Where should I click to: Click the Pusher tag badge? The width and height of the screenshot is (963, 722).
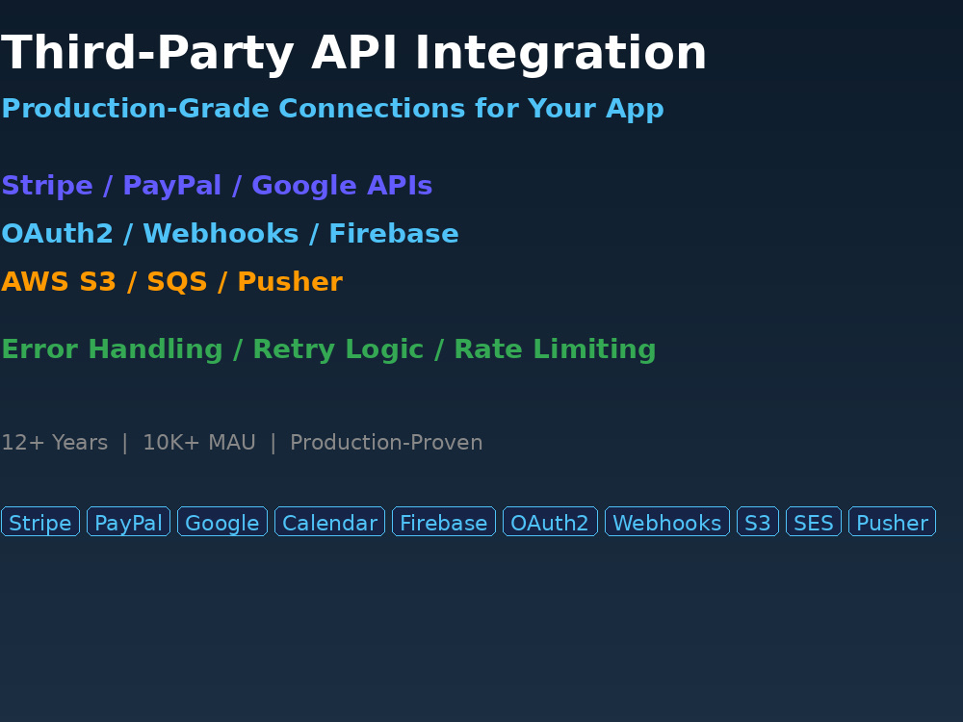pos(893,521)
